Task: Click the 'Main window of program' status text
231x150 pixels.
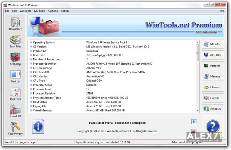Action: coord(187,142)
